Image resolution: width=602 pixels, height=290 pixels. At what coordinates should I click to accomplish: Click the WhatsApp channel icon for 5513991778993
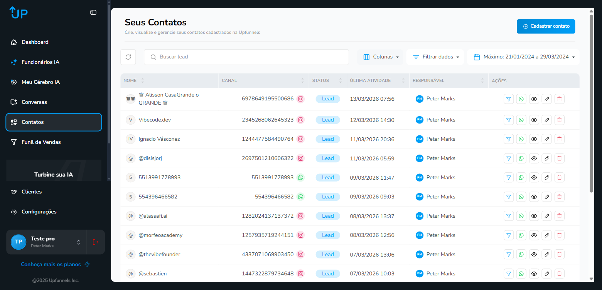pyautogui.click(x=300, y=177)
